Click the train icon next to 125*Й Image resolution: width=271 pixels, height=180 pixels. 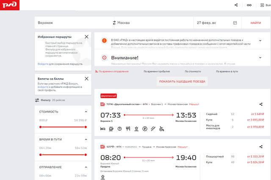(x=102, y=147)
